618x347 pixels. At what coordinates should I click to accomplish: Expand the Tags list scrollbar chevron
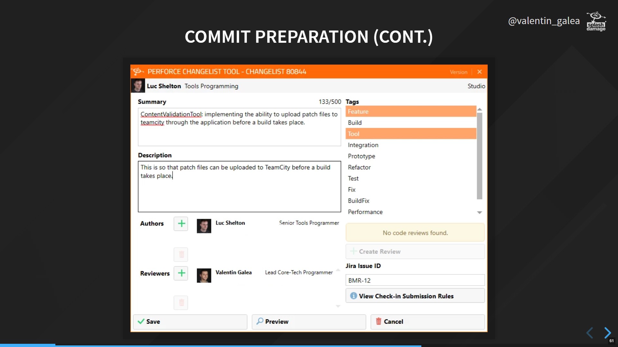479,212
